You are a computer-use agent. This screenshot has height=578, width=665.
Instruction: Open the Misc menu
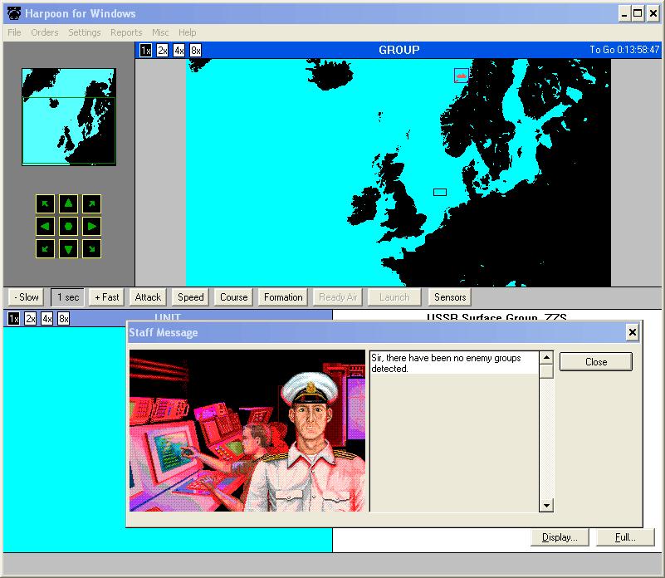coord(160,32)
